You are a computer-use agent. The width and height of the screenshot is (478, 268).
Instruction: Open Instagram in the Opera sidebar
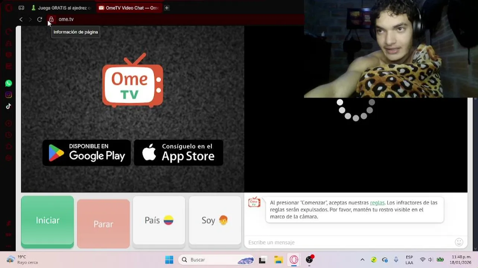pos(9,95)
